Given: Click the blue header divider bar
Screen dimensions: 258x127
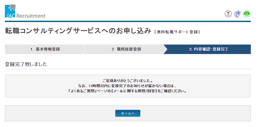Looking at the screenshot, I should 128,22.
